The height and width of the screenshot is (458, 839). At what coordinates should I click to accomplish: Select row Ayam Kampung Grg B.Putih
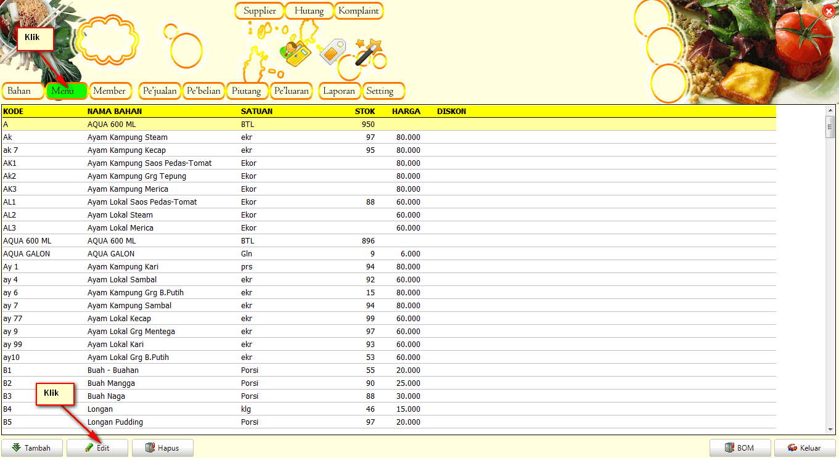pos(389,293)
